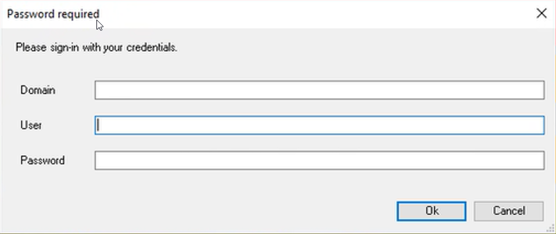Click the middle of the Domain text box
The image size is (556, 234).
[x=320, y=90]
